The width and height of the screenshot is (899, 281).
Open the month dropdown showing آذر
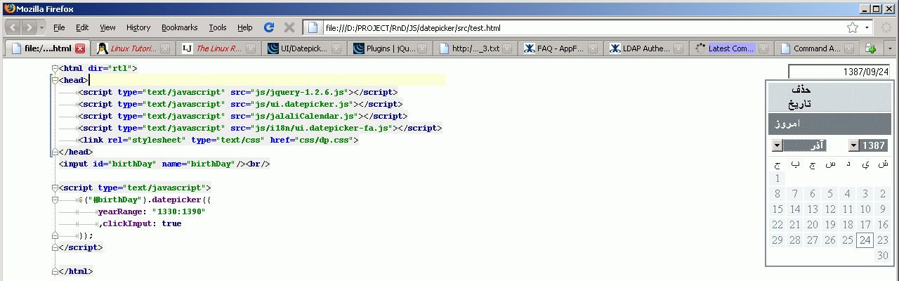(x=777, y=145)
